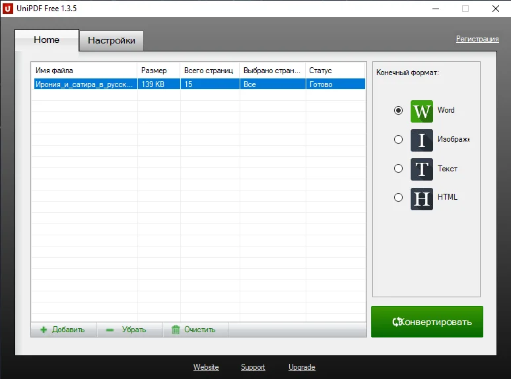Viewport: 511px width, 379px height.
Task: Click the UniPDF logo in title bar
Action: click(7, 9)
